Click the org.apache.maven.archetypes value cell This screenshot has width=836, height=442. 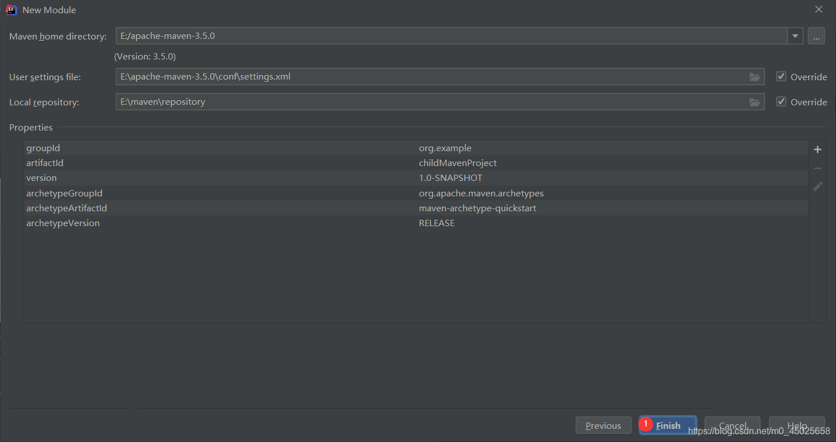tap(481, 193)
